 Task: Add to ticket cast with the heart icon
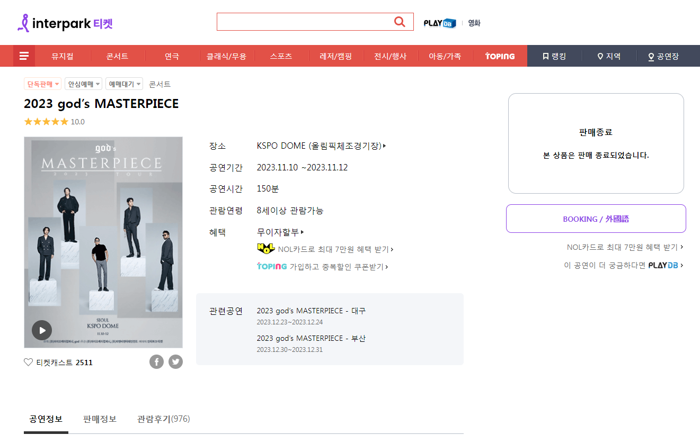pyautogui.click(x=29, y=363)
